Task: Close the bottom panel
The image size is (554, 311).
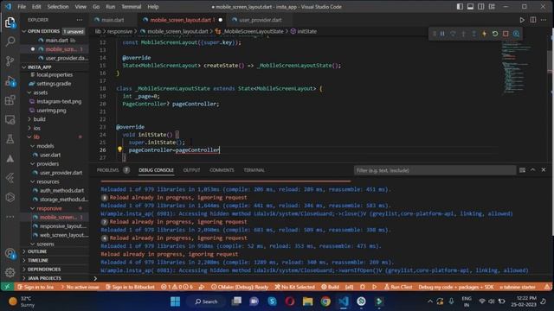Action: pyautogui.click(x=544, y=170)
